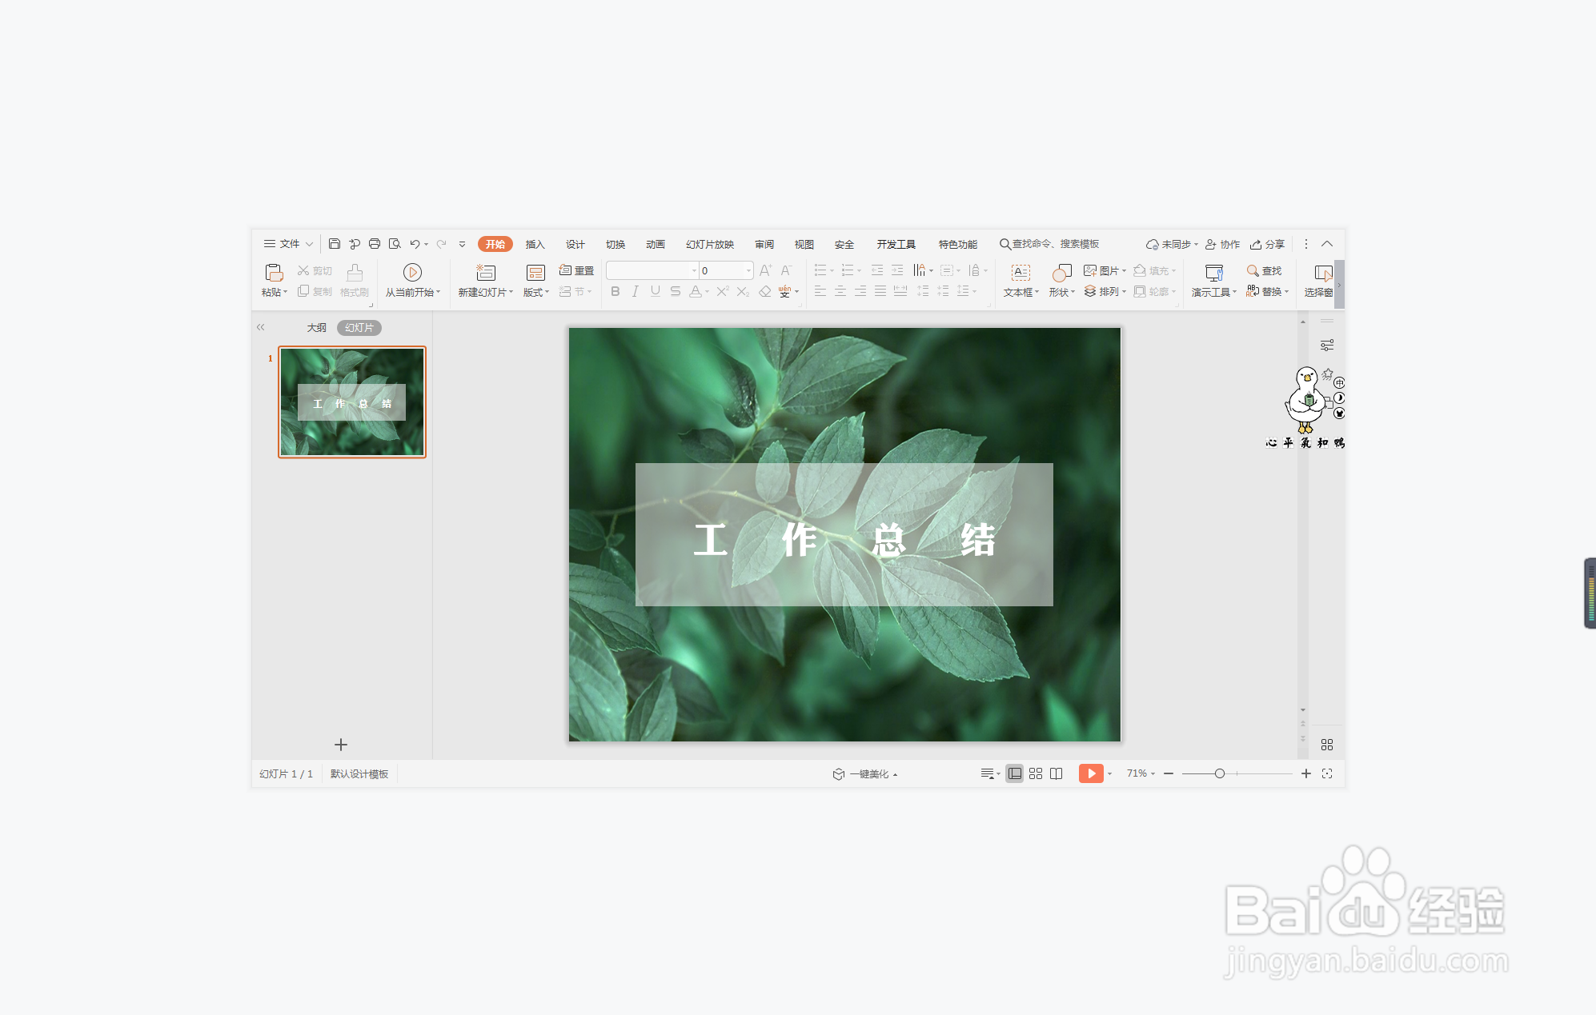This screenshot has height=1015, width=1596.
Task: Click the grid apps icon at sidebar bottom
Action: [x=1327, y=745]
